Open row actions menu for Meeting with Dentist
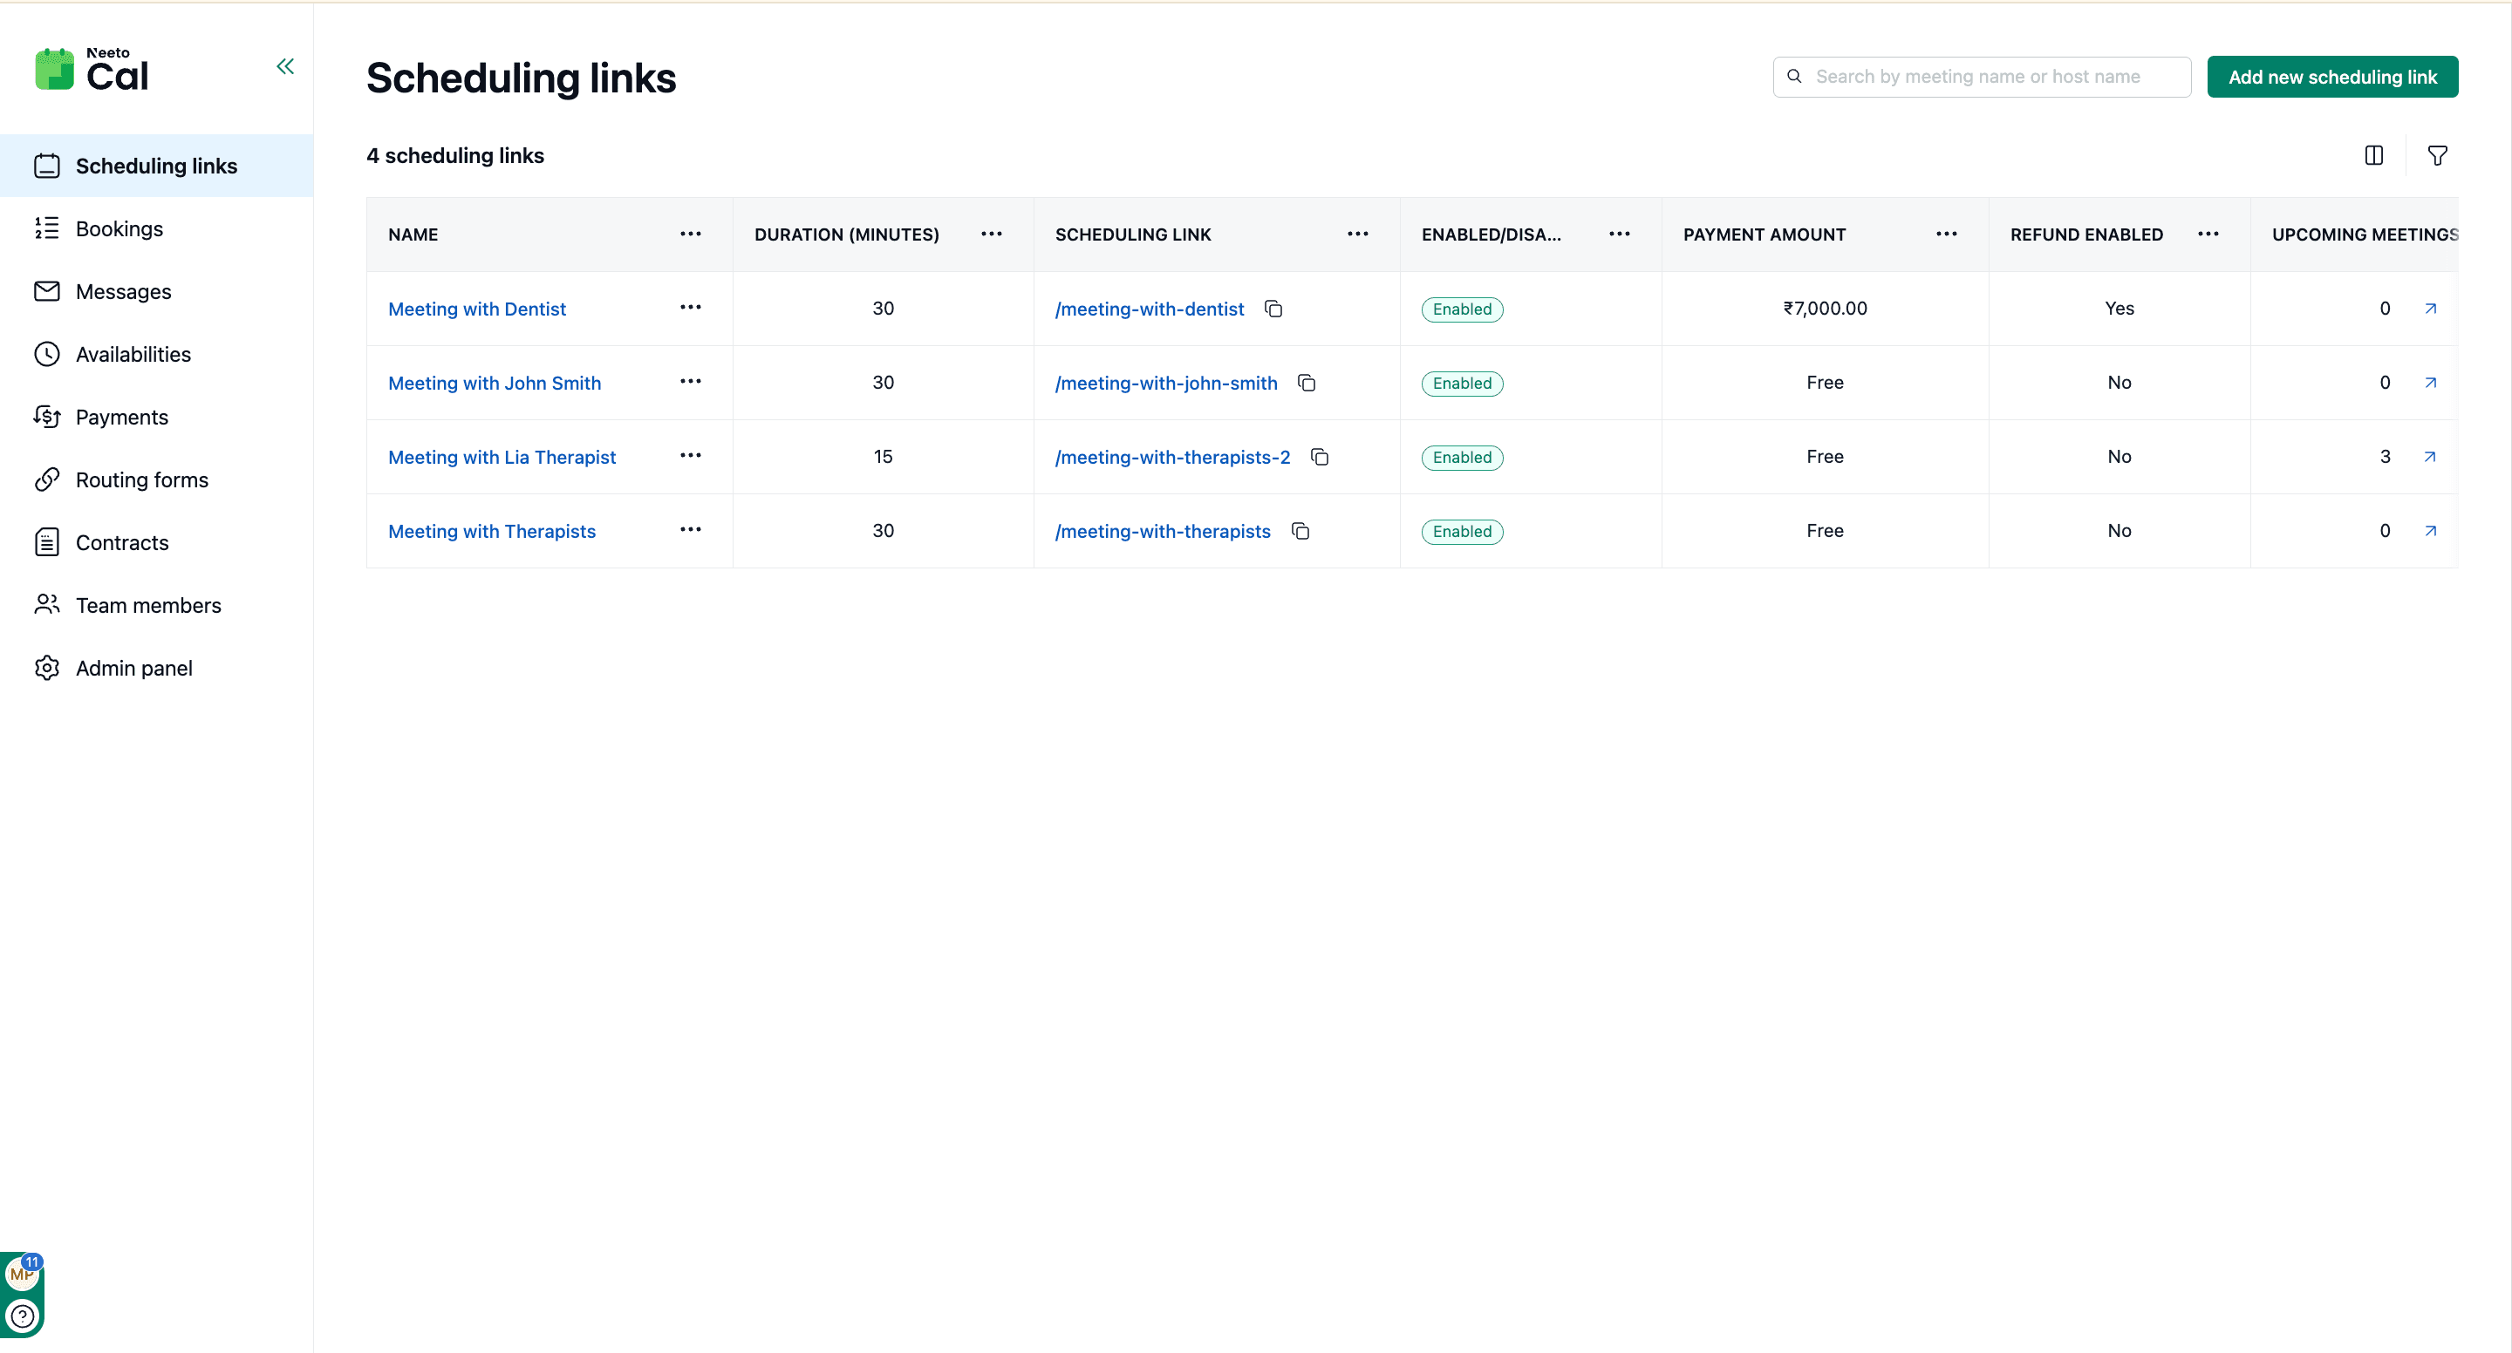The image size is (2512, 1353). click(x=691, y=308)
